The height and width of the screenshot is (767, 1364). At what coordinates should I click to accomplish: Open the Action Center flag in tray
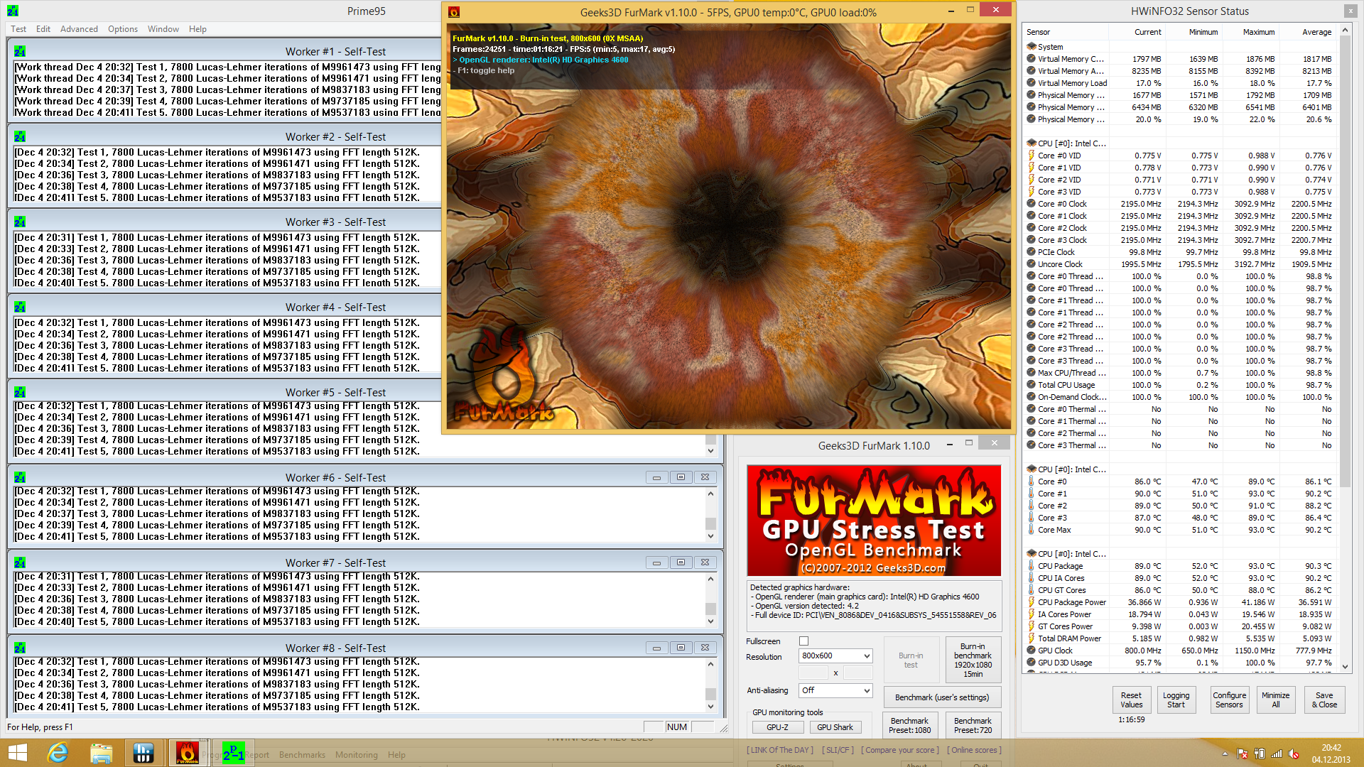point(1243,754)
